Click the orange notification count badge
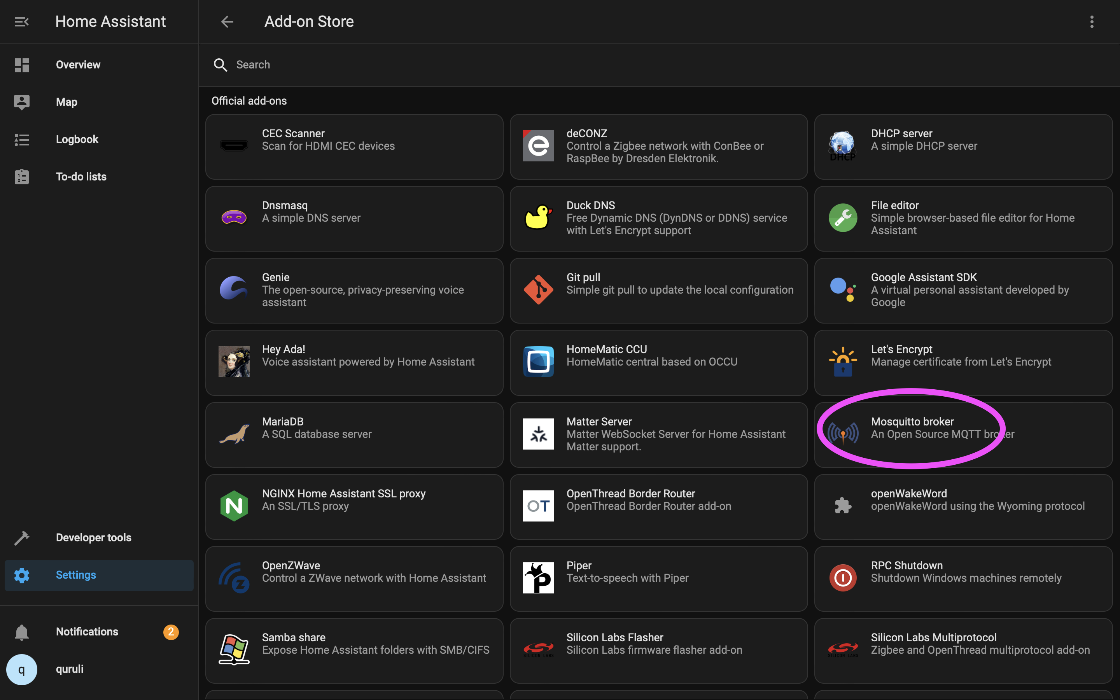 (x=171, y=632)
